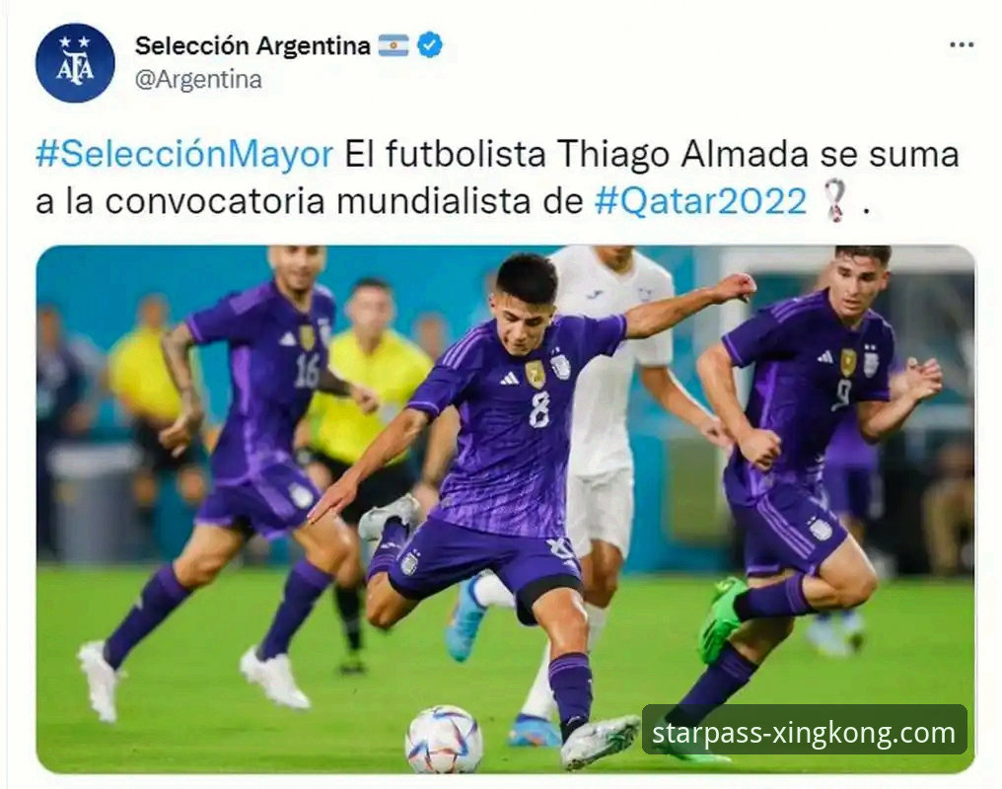Open the @Argentina handle
This screenshot has height=789, width=1002.
[x=199, y=80]
